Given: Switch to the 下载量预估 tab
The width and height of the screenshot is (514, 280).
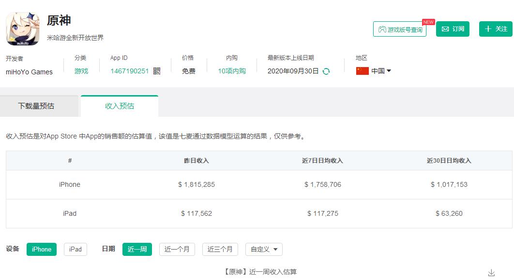Looking at the screenshot, I should coord(39,106).
